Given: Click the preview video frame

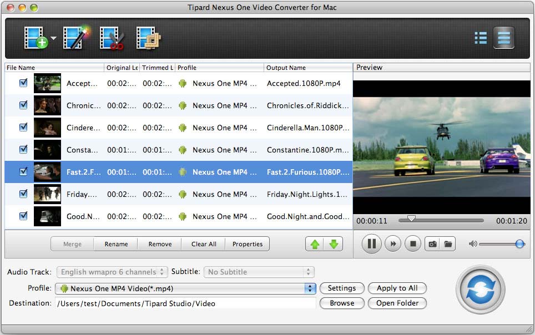Looking at the screenshot, I should pos(442,147).
